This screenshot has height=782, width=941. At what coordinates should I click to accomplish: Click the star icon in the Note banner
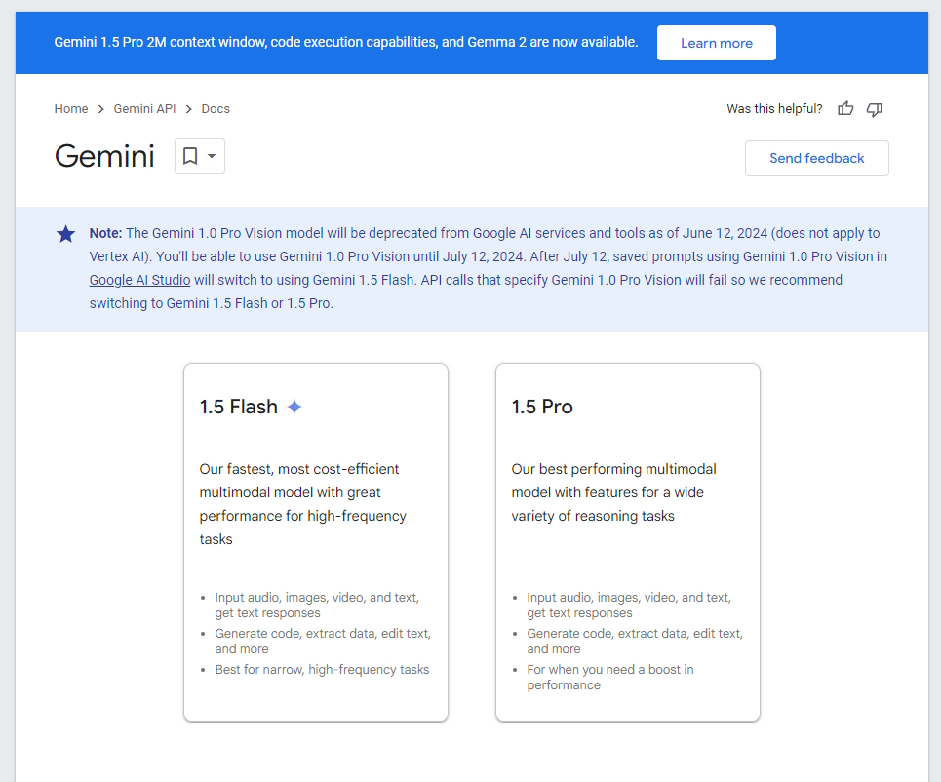64,233
